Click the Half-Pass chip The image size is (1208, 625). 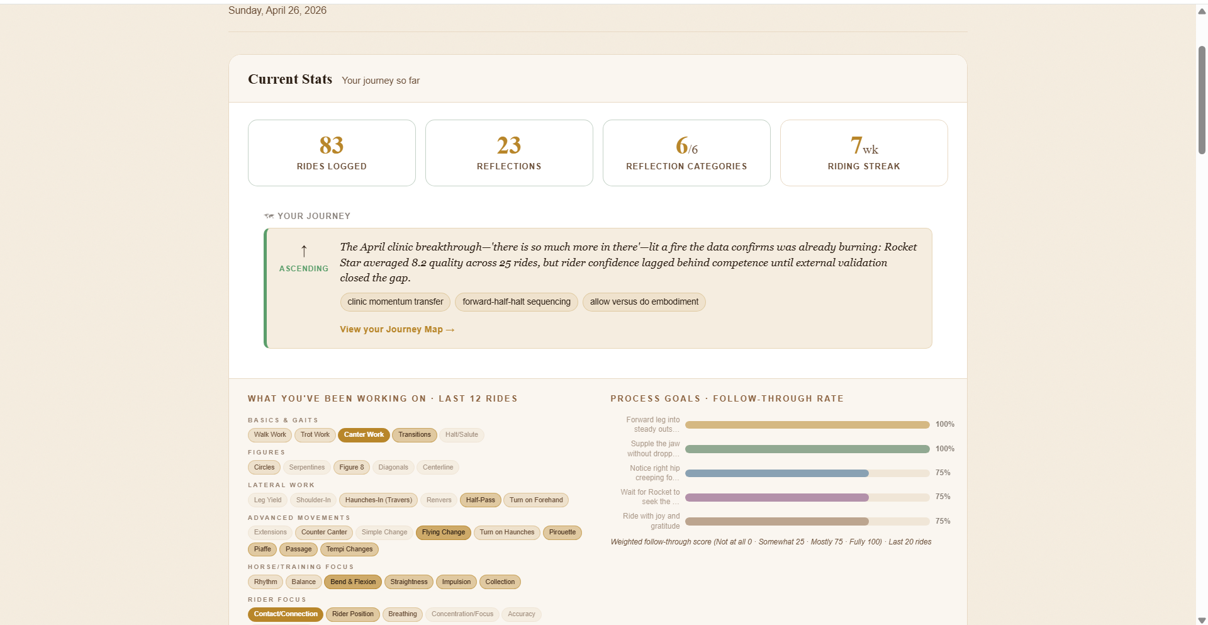(481, 500)
